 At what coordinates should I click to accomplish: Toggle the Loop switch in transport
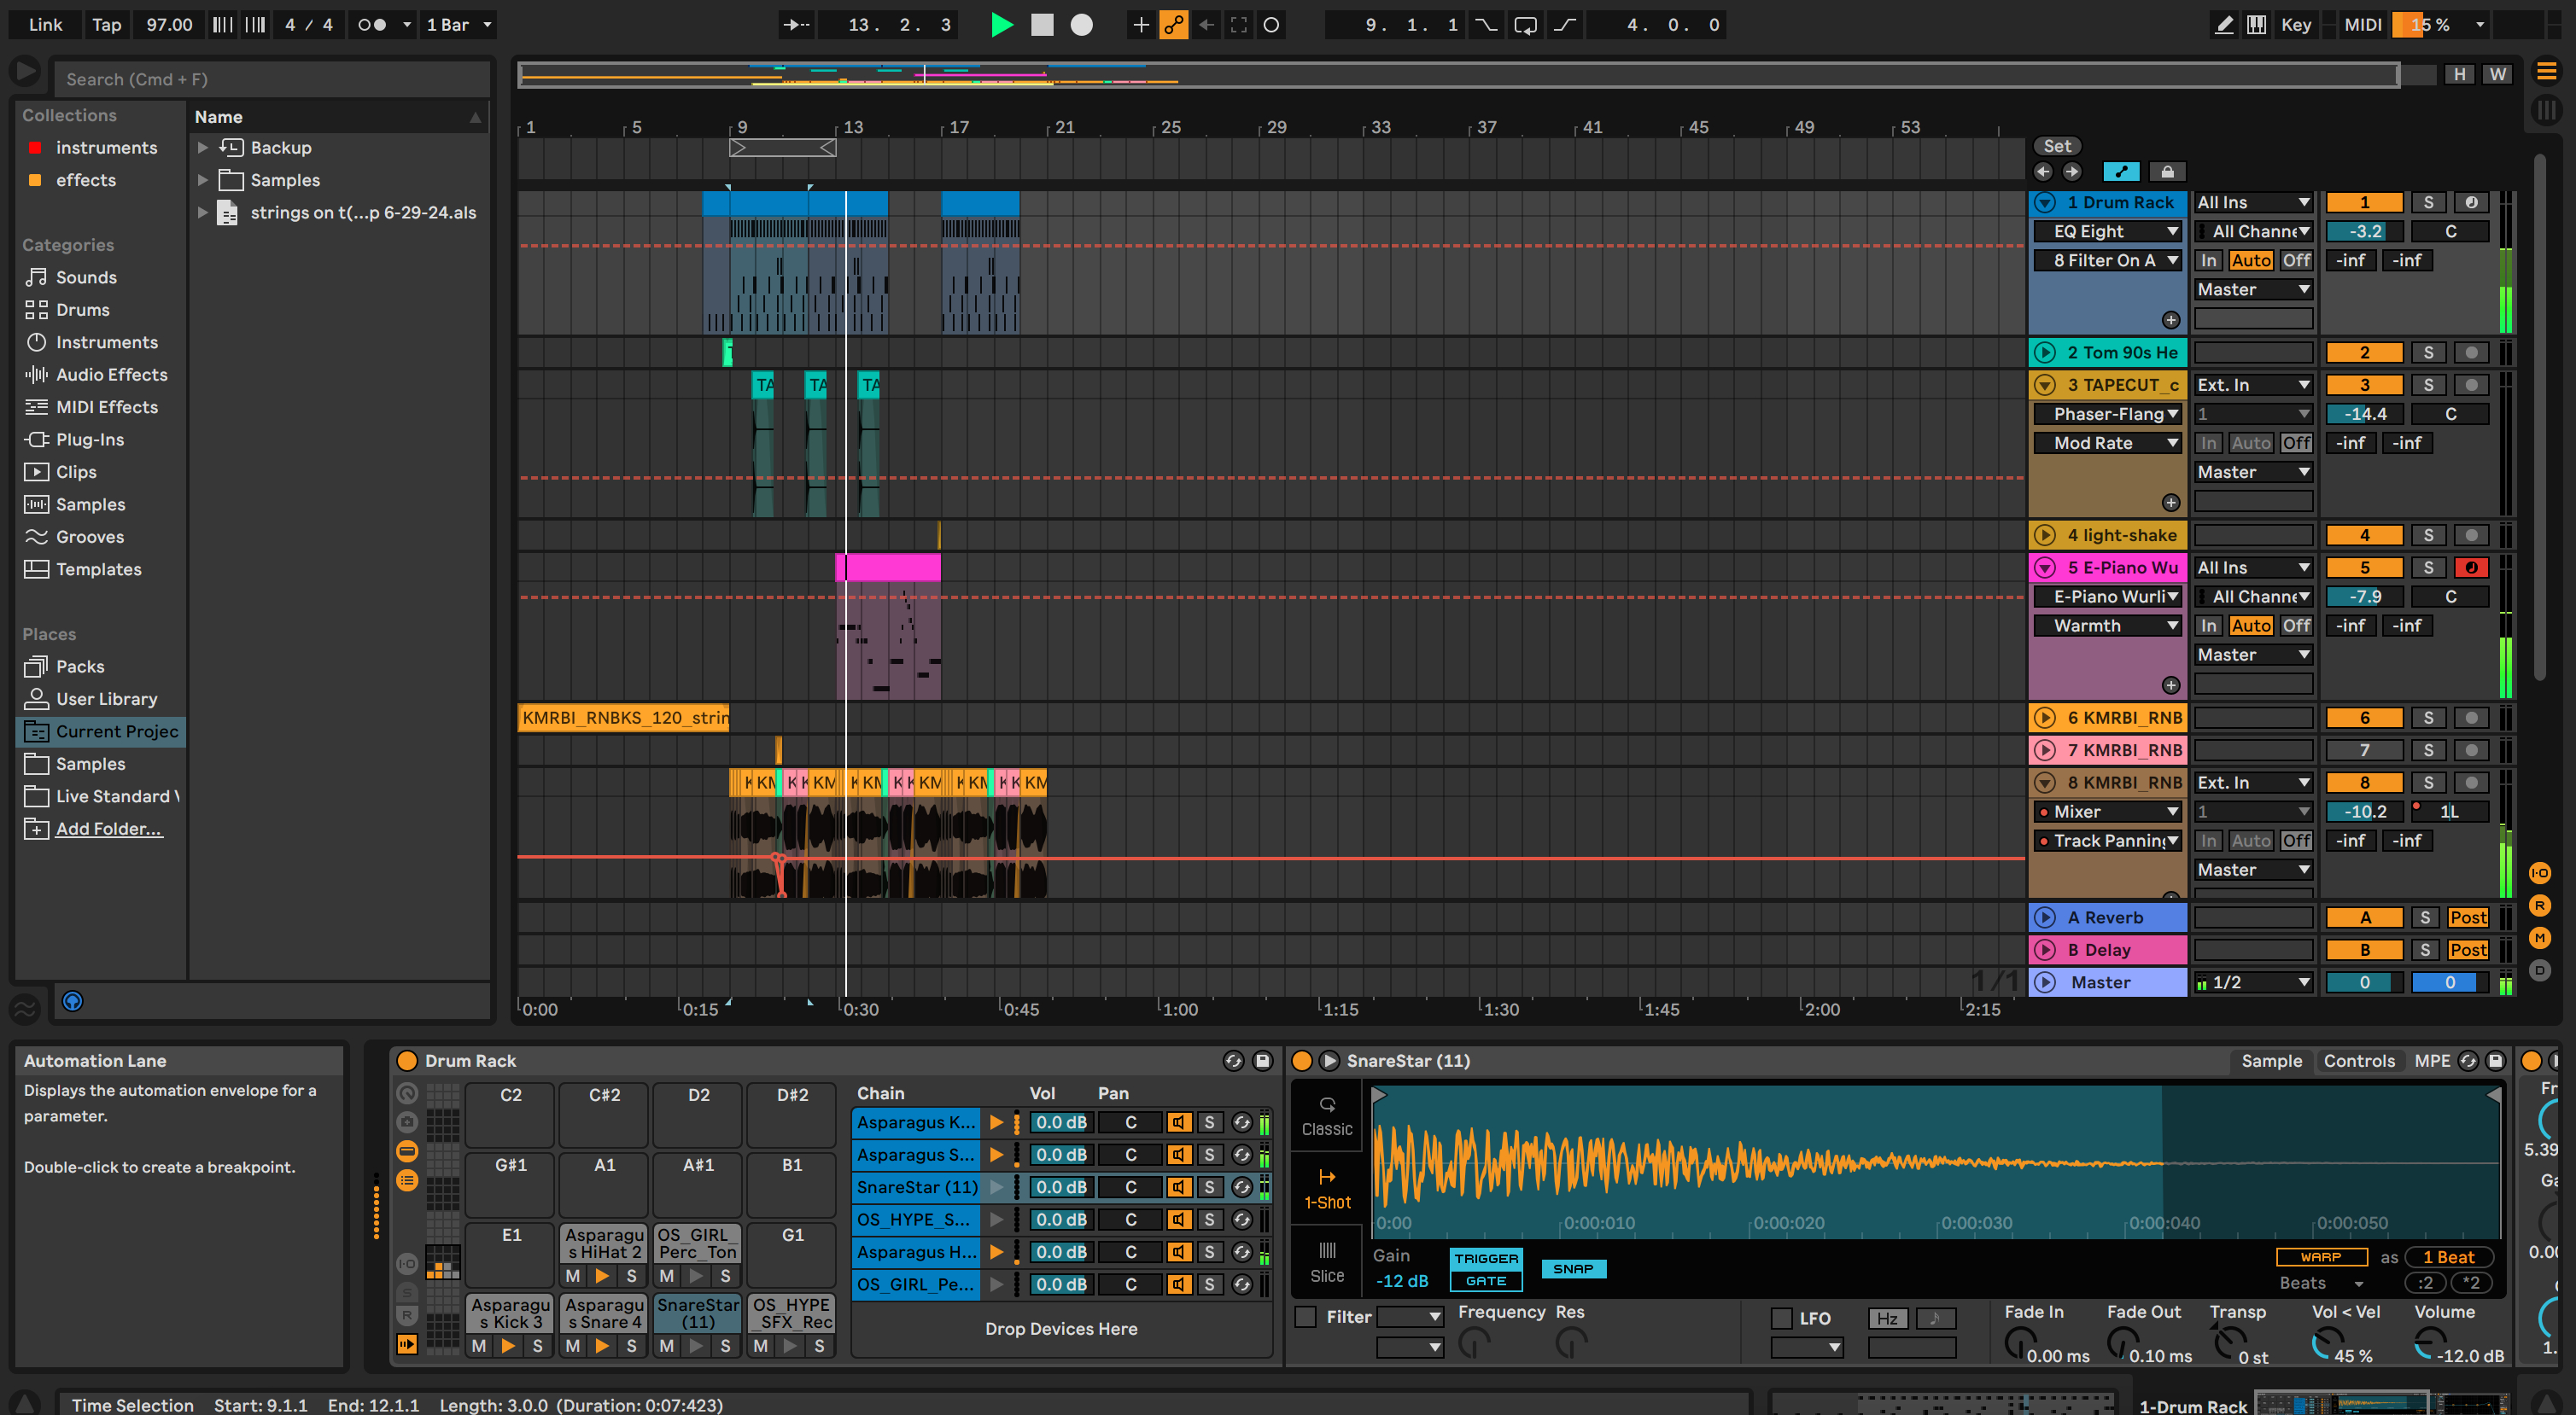(x=1525, y=25)
